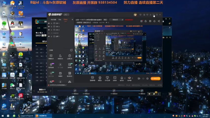Open the 读弹幕 read-danmaku tool
210x118 pixels.
coord(70,66)
